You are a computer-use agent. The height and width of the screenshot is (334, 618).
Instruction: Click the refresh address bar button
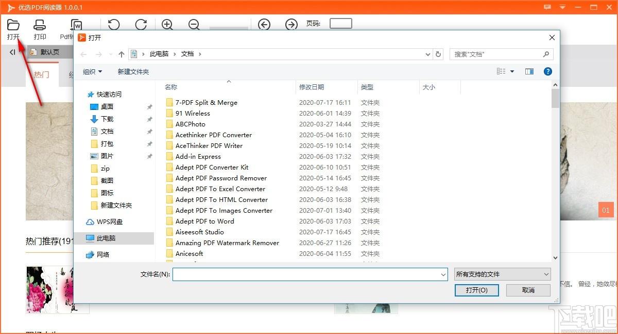438,54
